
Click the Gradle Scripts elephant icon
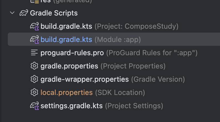24,13
